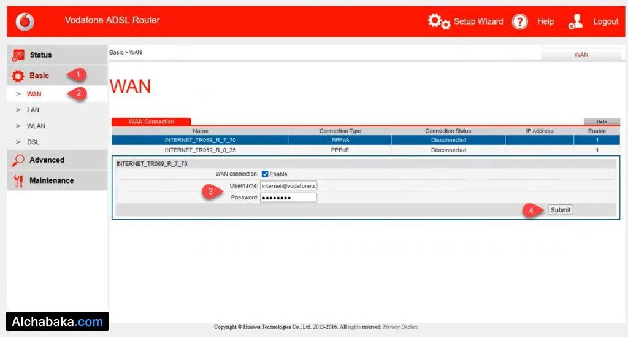
Task: Select the DSL submenu item
Action: click(x=33, y=142)
